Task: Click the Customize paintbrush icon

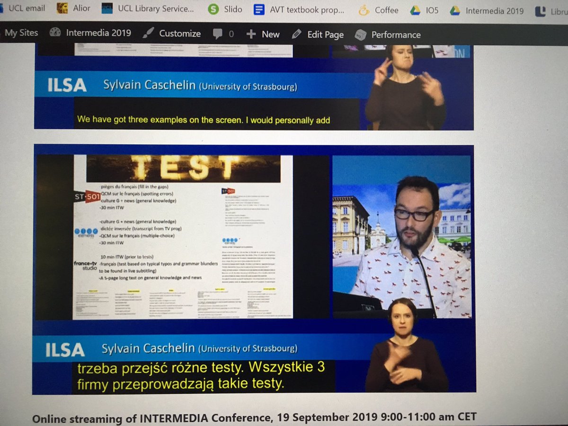Action: click(148, 34)
